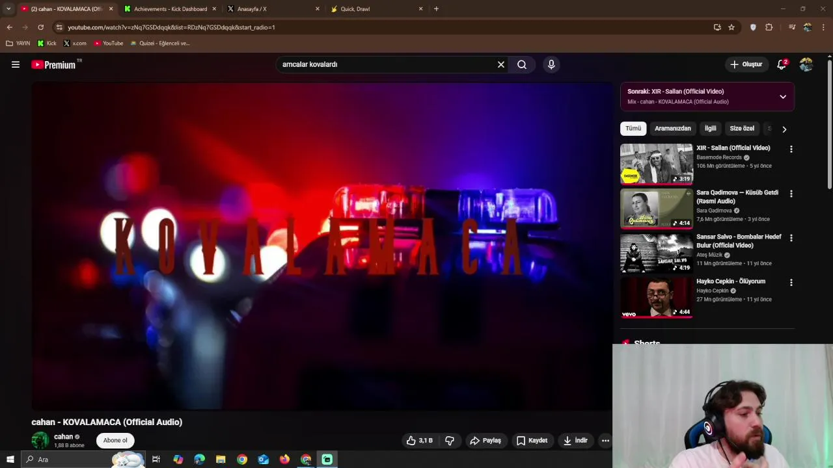Reload the current page
The image size is (833, 468).
(40, 27)
